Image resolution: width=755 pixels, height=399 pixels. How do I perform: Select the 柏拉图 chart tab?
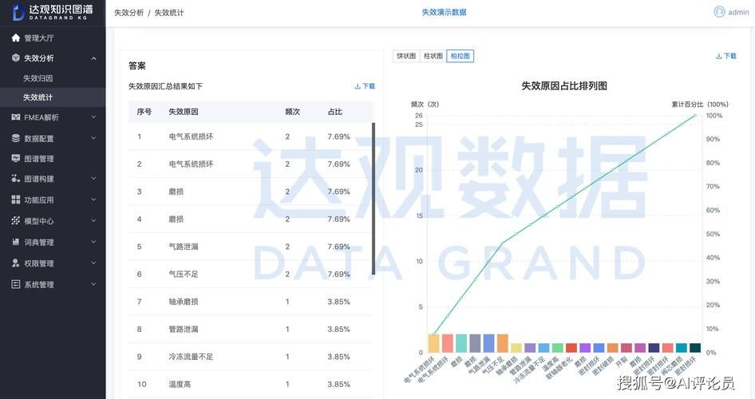coord(460,56)
